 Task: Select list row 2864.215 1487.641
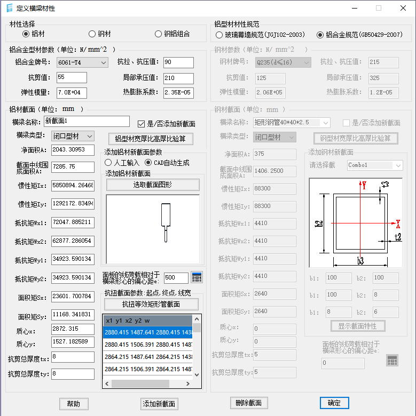147,357
